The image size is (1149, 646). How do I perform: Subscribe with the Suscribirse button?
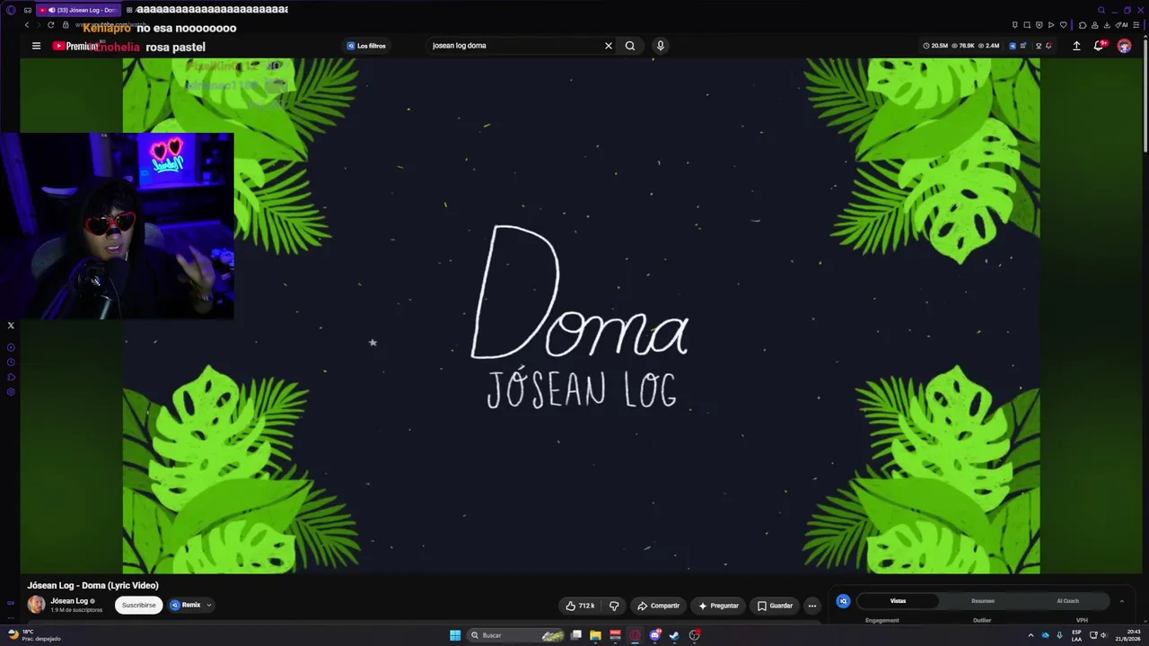tap(139, 606)
